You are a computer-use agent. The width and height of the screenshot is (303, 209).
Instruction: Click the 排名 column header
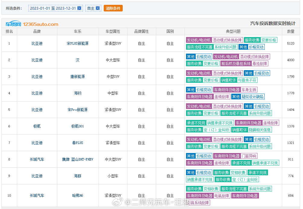coord(9,31)
